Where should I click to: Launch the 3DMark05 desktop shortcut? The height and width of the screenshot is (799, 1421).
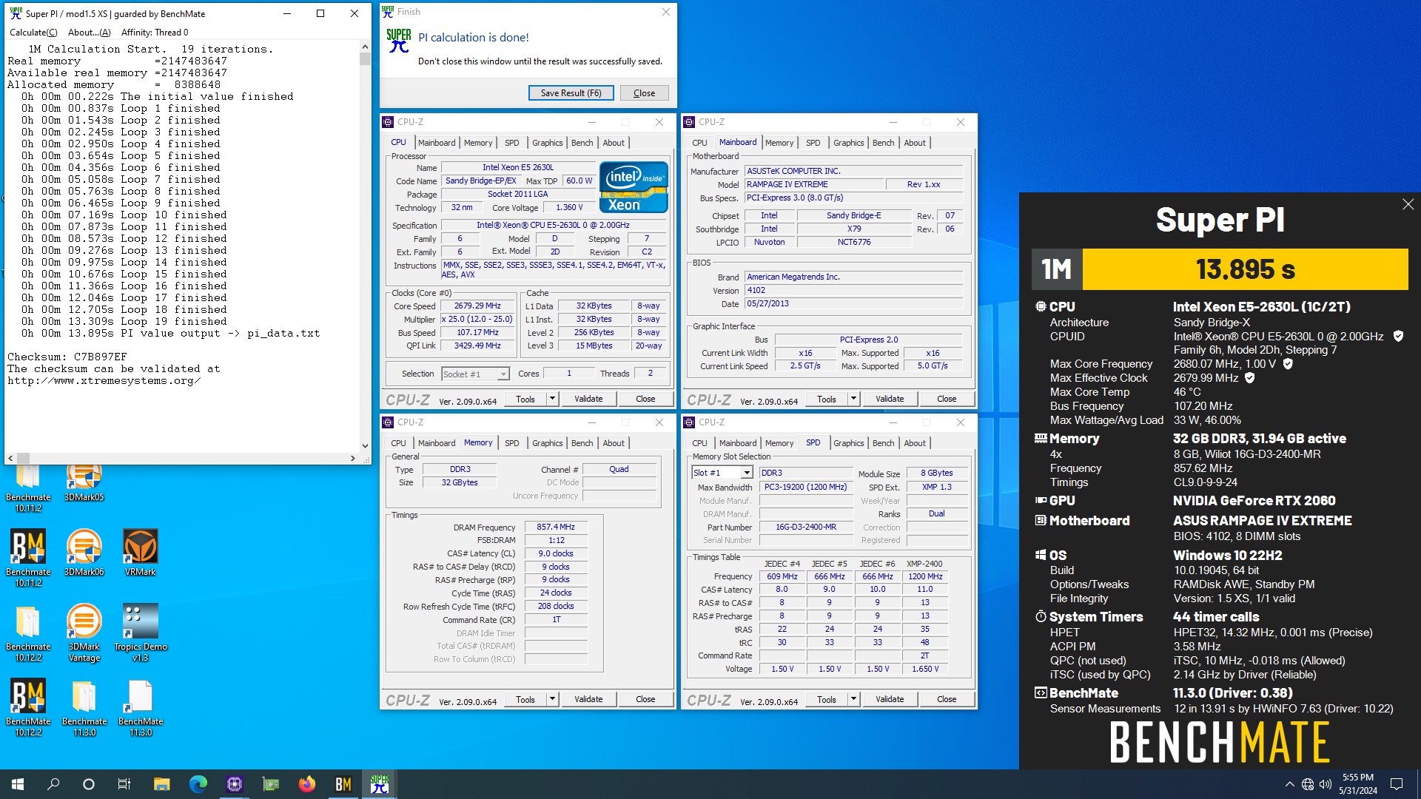click(84, 482)
